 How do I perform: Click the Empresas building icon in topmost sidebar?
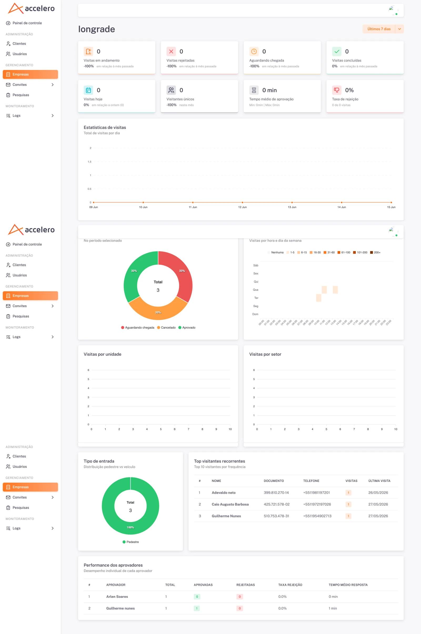point(8,74)
